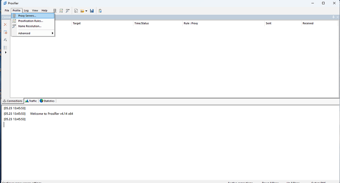Click the pin icon on Connections panel
This screenshot has height=183, width=340.
pos(333,17)
